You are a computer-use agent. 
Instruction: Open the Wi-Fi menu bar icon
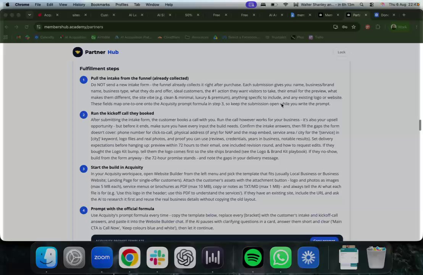click(x=286, y=5)
